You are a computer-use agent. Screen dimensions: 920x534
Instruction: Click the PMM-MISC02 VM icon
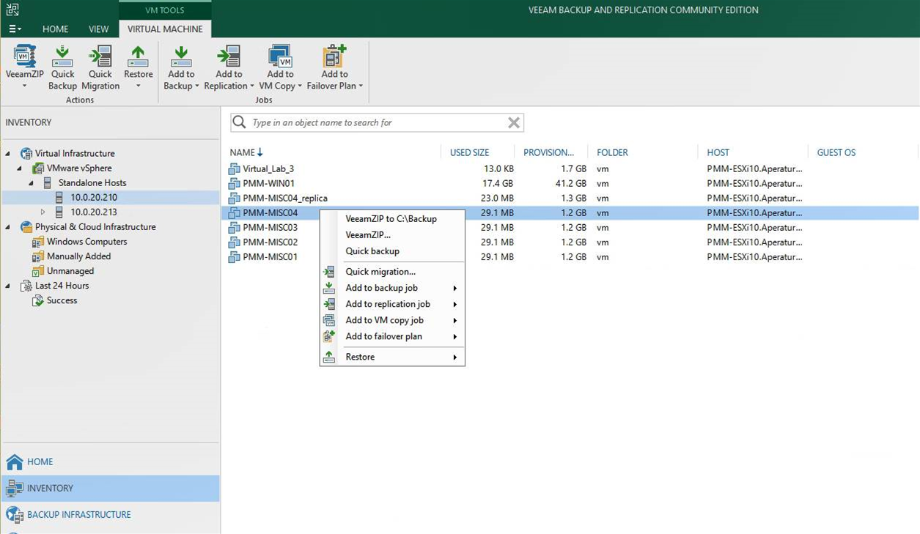(234, 242)
